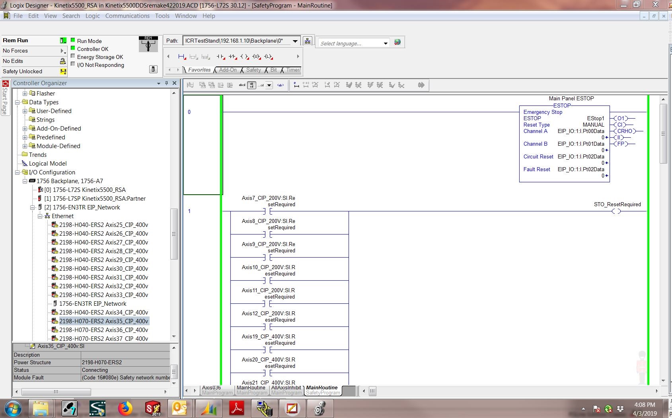The width and height of the screenshot is (672, 418).
Task: Select the Axis35_CIP_400v module in tree
Action: point(103,321)
